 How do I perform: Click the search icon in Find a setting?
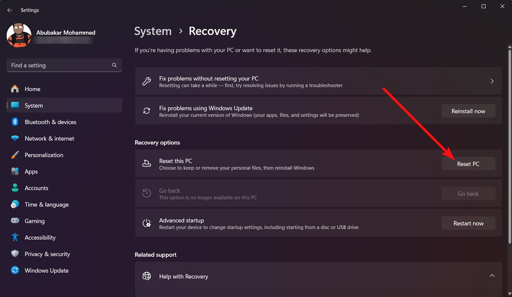[x=114, y=65]
